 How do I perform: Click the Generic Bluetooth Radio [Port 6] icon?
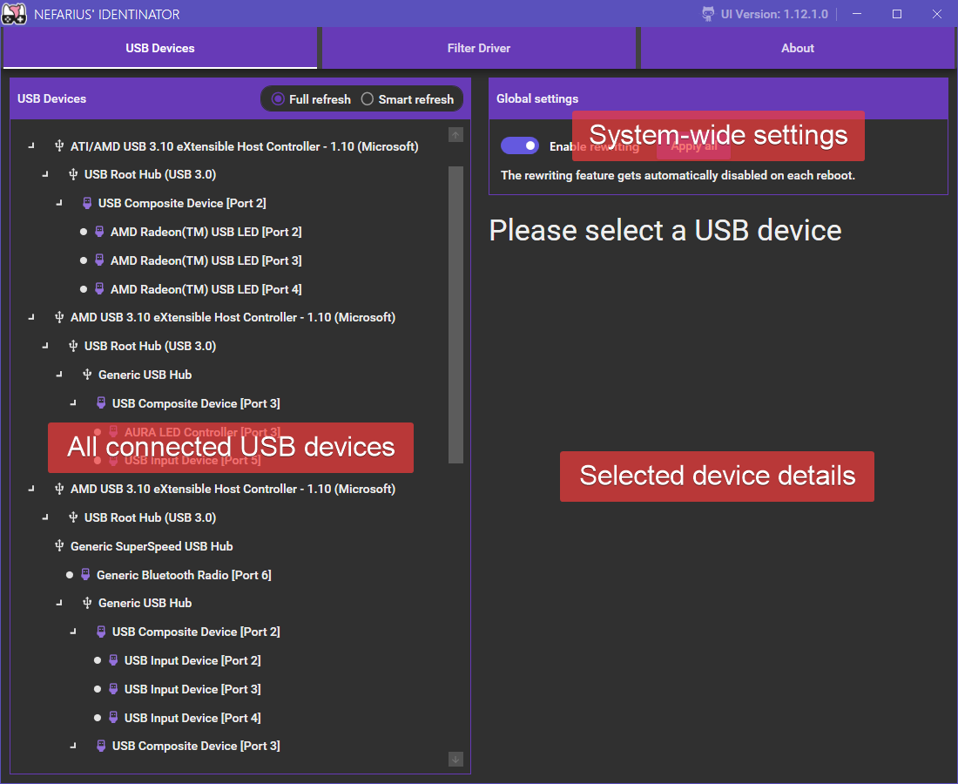pos(85,574)
